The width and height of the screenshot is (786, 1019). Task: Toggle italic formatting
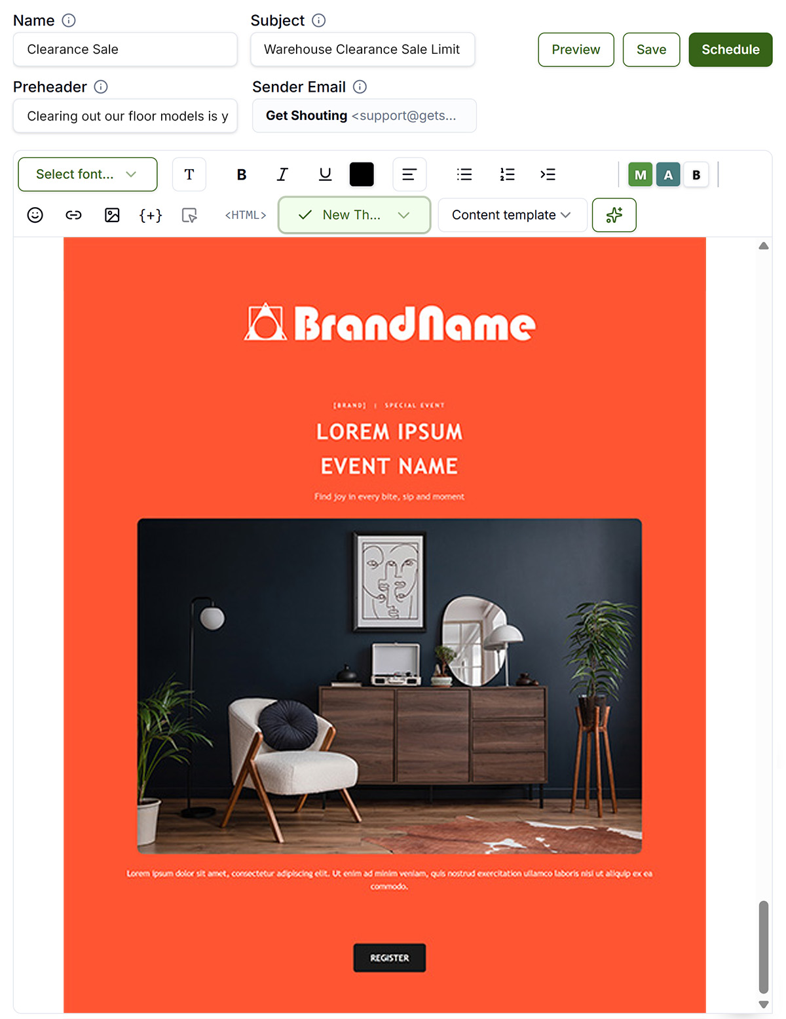pos(282,174)
